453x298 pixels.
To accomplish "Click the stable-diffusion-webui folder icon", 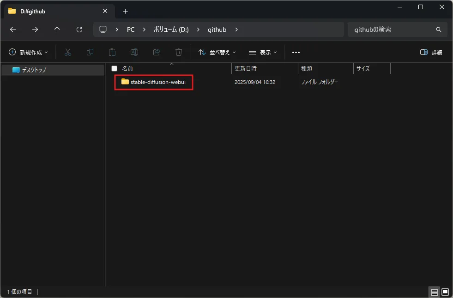I will click(125, 82).
